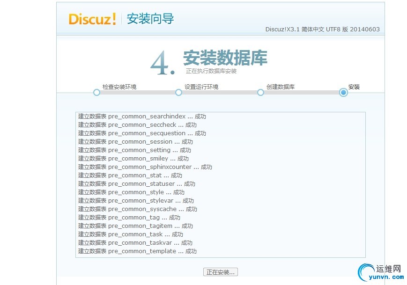The height and width of the screenshot is (285, 407).
Task: Select the 创建数据库 step circle marker
Action: point(260,92)
